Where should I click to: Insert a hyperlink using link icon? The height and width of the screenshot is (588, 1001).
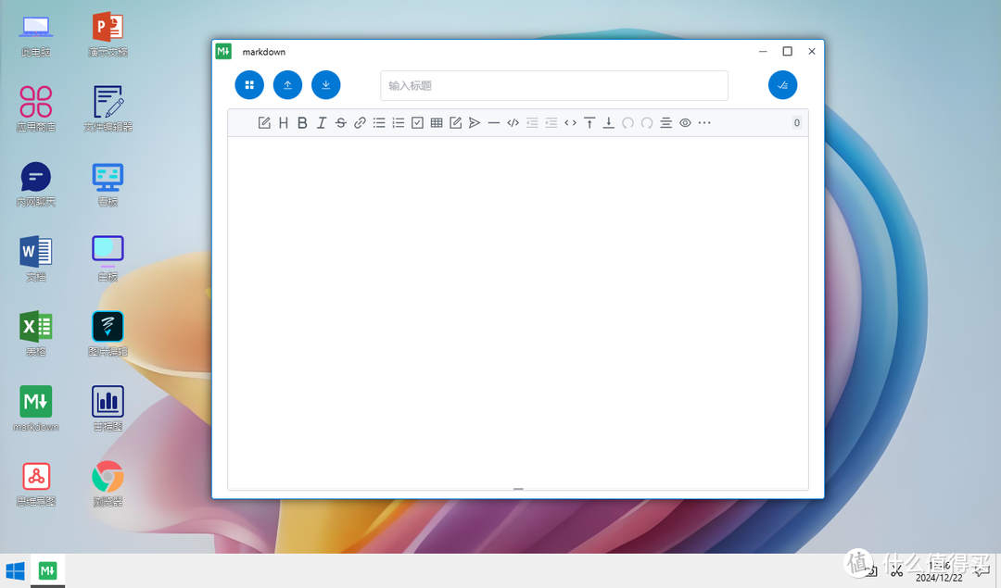(360, 123)
